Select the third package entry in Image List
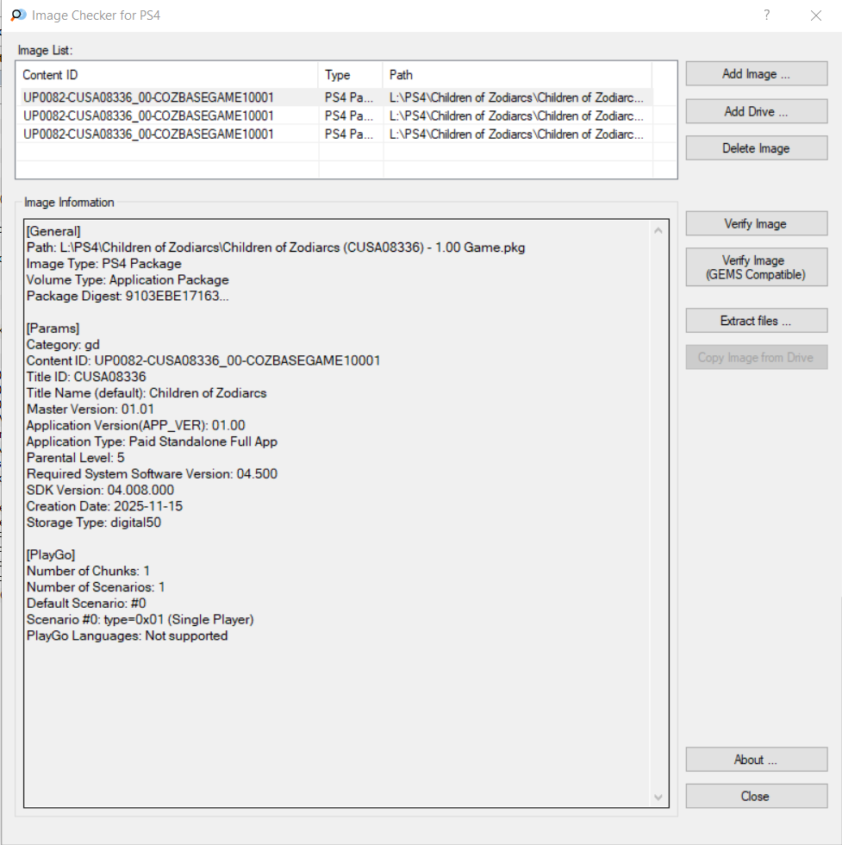842x845 pixels. pyautogui.click(x=148, y=134)
